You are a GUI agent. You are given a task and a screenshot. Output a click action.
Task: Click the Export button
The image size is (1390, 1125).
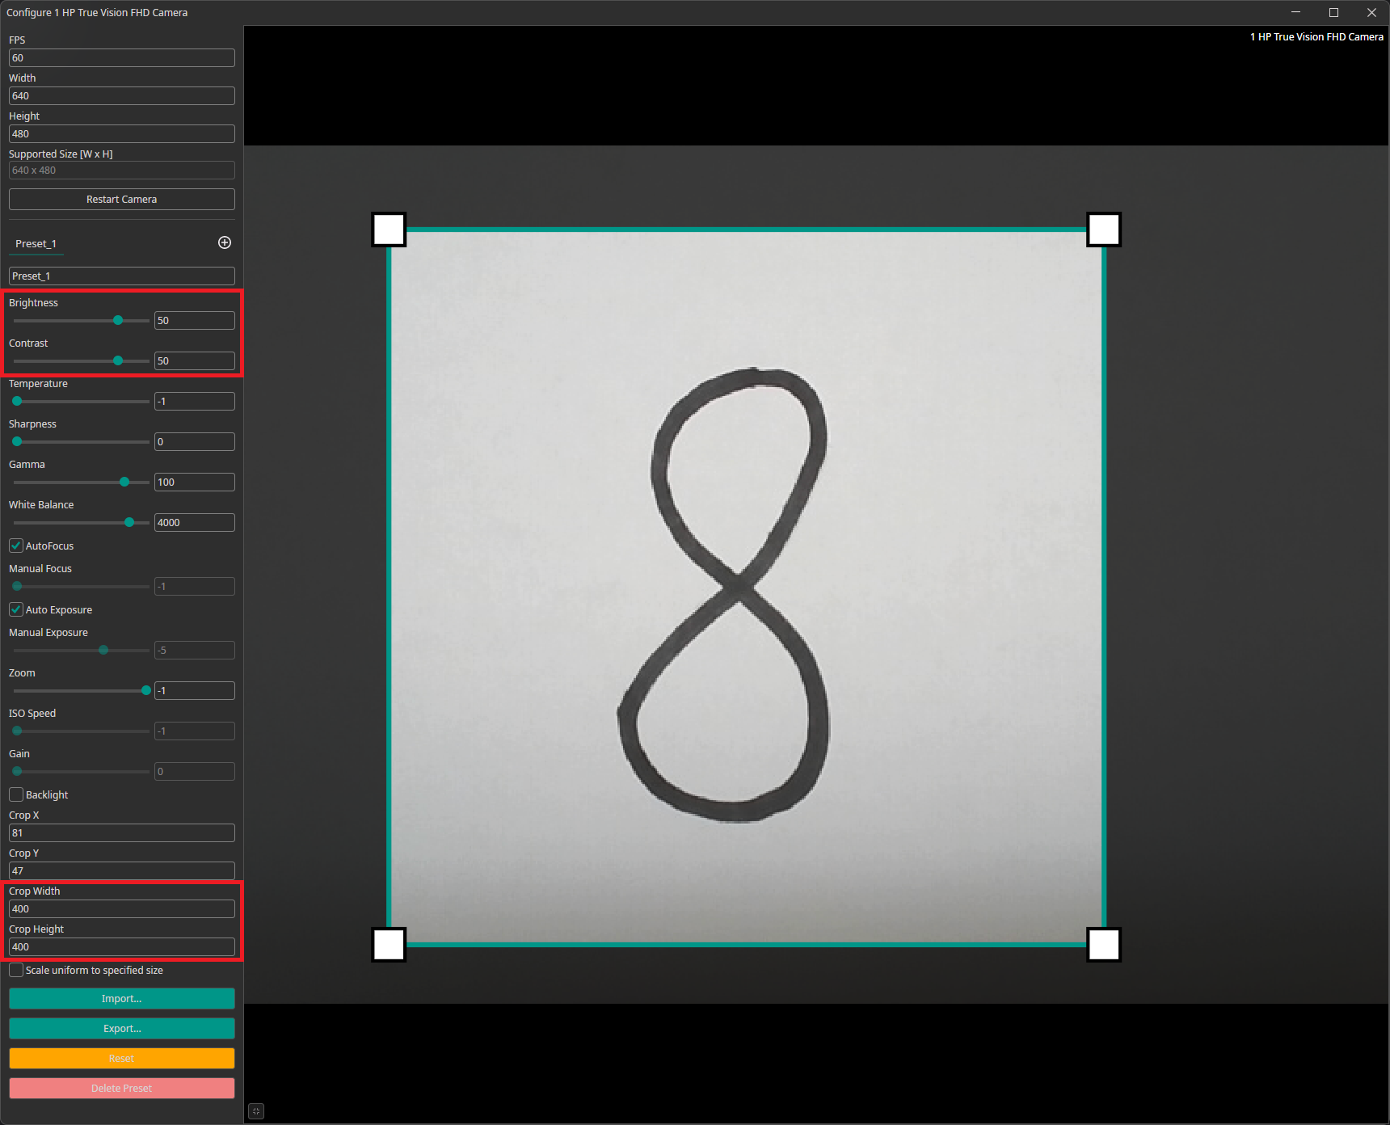[121, 1028]
